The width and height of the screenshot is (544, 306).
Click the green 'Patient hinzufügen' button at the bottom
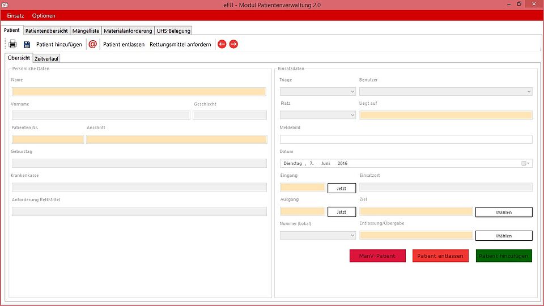tap(504, 256)
